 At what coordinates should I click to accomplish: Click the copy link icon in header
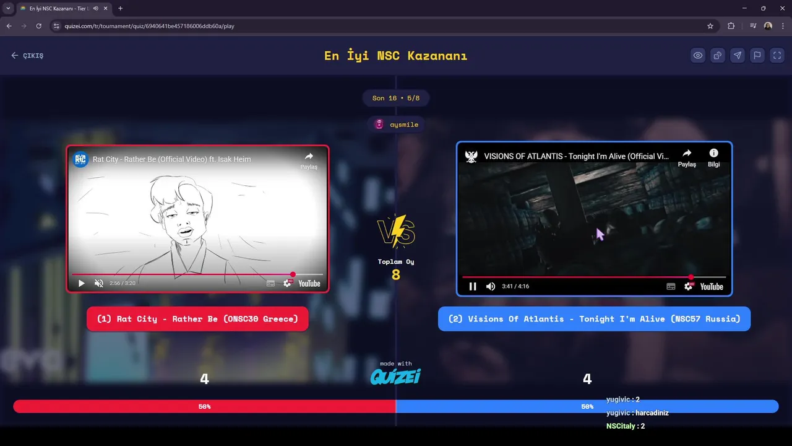[x=718, y=55]
